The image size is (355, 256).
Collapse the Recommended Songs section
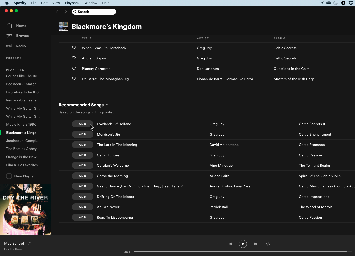(x=107, y=105)
